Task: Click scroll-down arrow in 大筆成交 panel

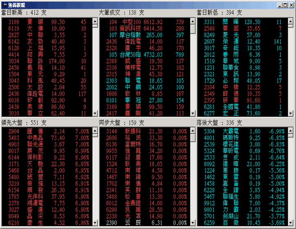Action: pos(193,113)
